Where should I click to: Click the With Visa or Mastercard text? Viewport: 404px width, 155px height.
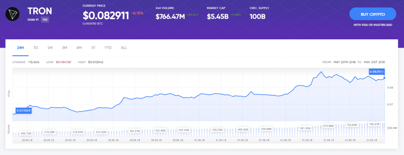click(373, 25)
